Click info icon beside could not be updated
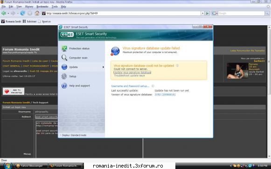The image size is (271, 169). (177, 66)
